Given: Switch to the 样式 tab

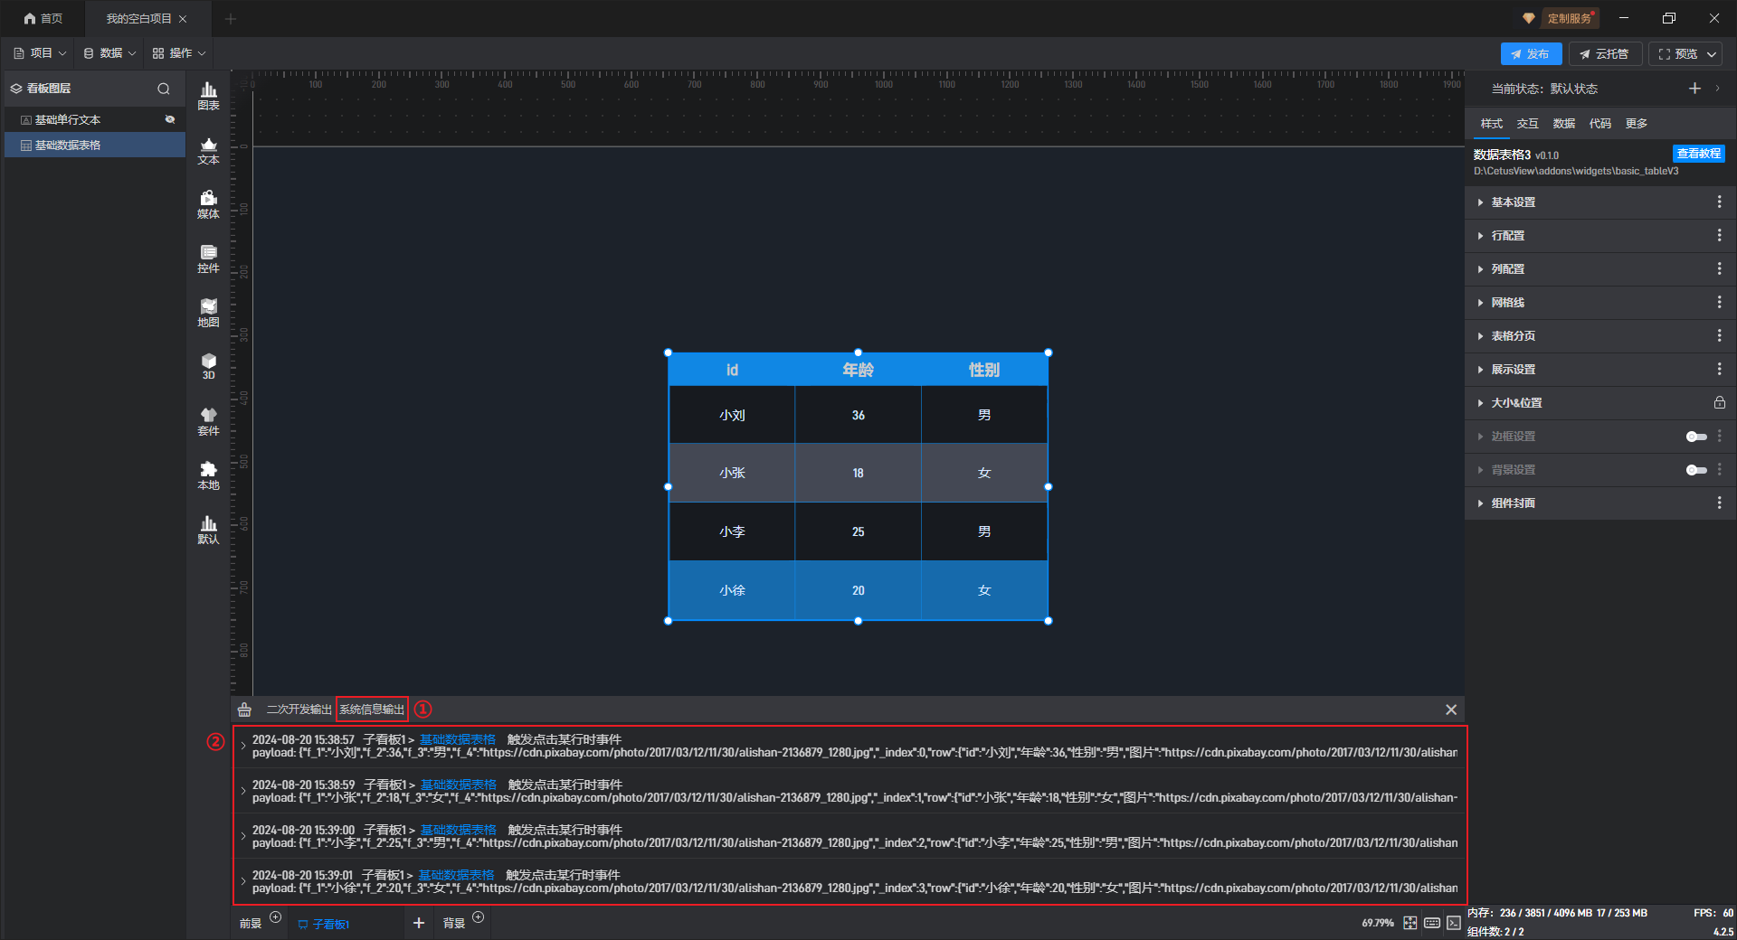Looking at the screenshot, I should tap(1491, 124).
